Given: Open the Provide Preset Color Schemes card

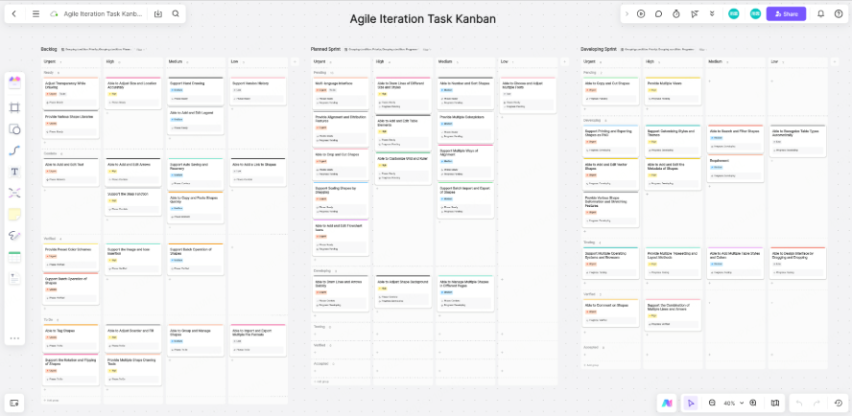Looking at the screenshot, I should click(x=71, y=257).
